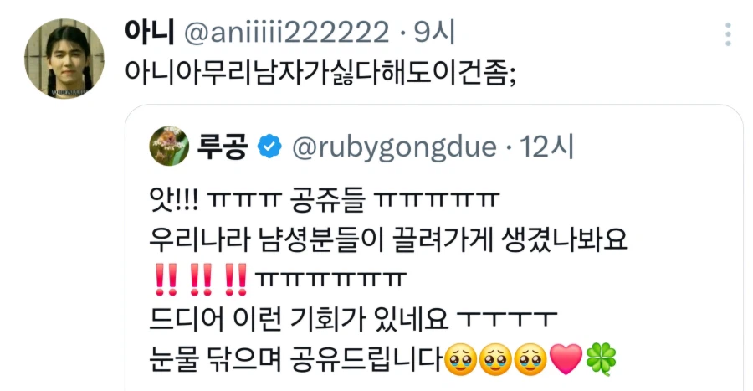Click the tweet text 아니아무리남자가싫다해도이건좀;
The height and width of the screenshot is (391, 753).
pos(320,73)
